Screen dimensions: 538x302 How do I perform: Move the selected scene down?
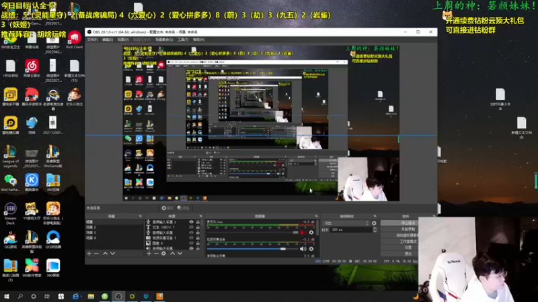pyautogui.click(x=112, y=254)
